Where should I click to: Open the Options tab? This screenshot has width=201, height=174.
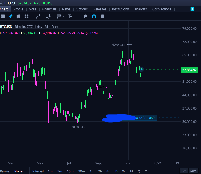pyautogui.click(x=82, y=9)
